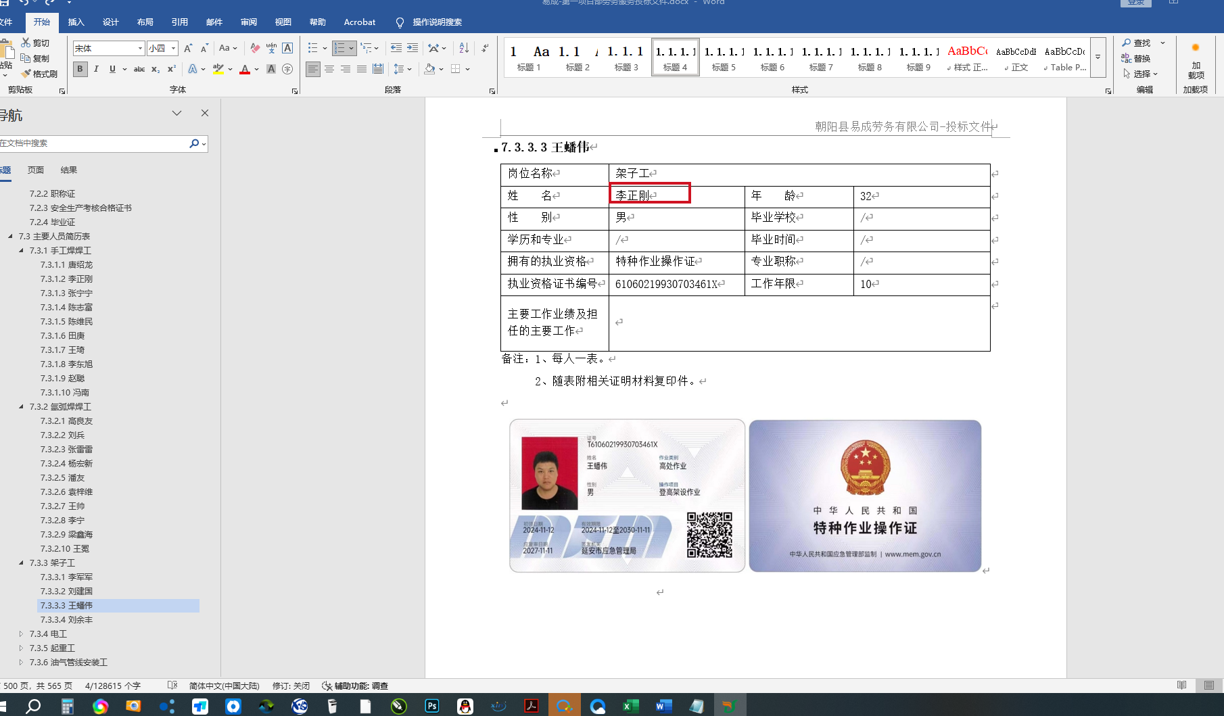
Task: Apply character border with the boxed A
Action: pos(287,48)
